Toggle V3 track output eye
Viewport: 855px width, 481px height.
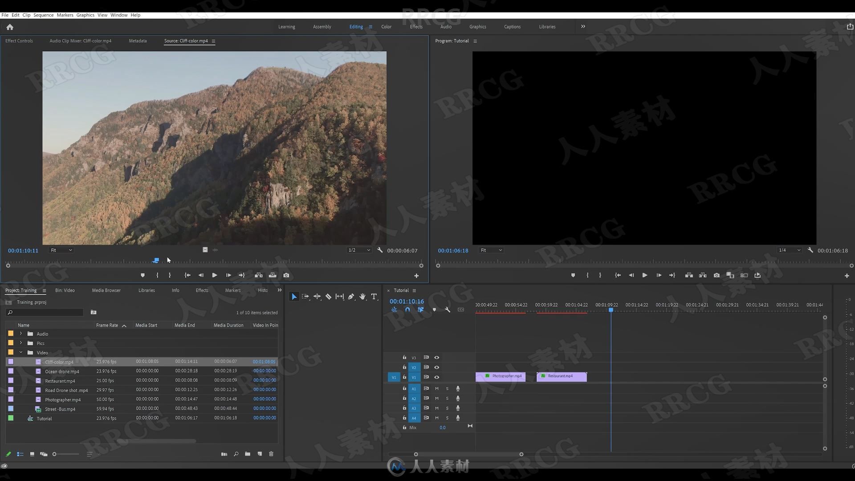437,358
